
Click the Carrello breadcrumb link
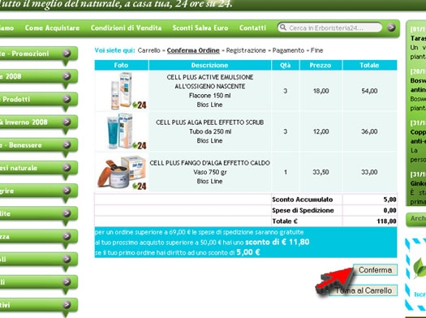148,50
